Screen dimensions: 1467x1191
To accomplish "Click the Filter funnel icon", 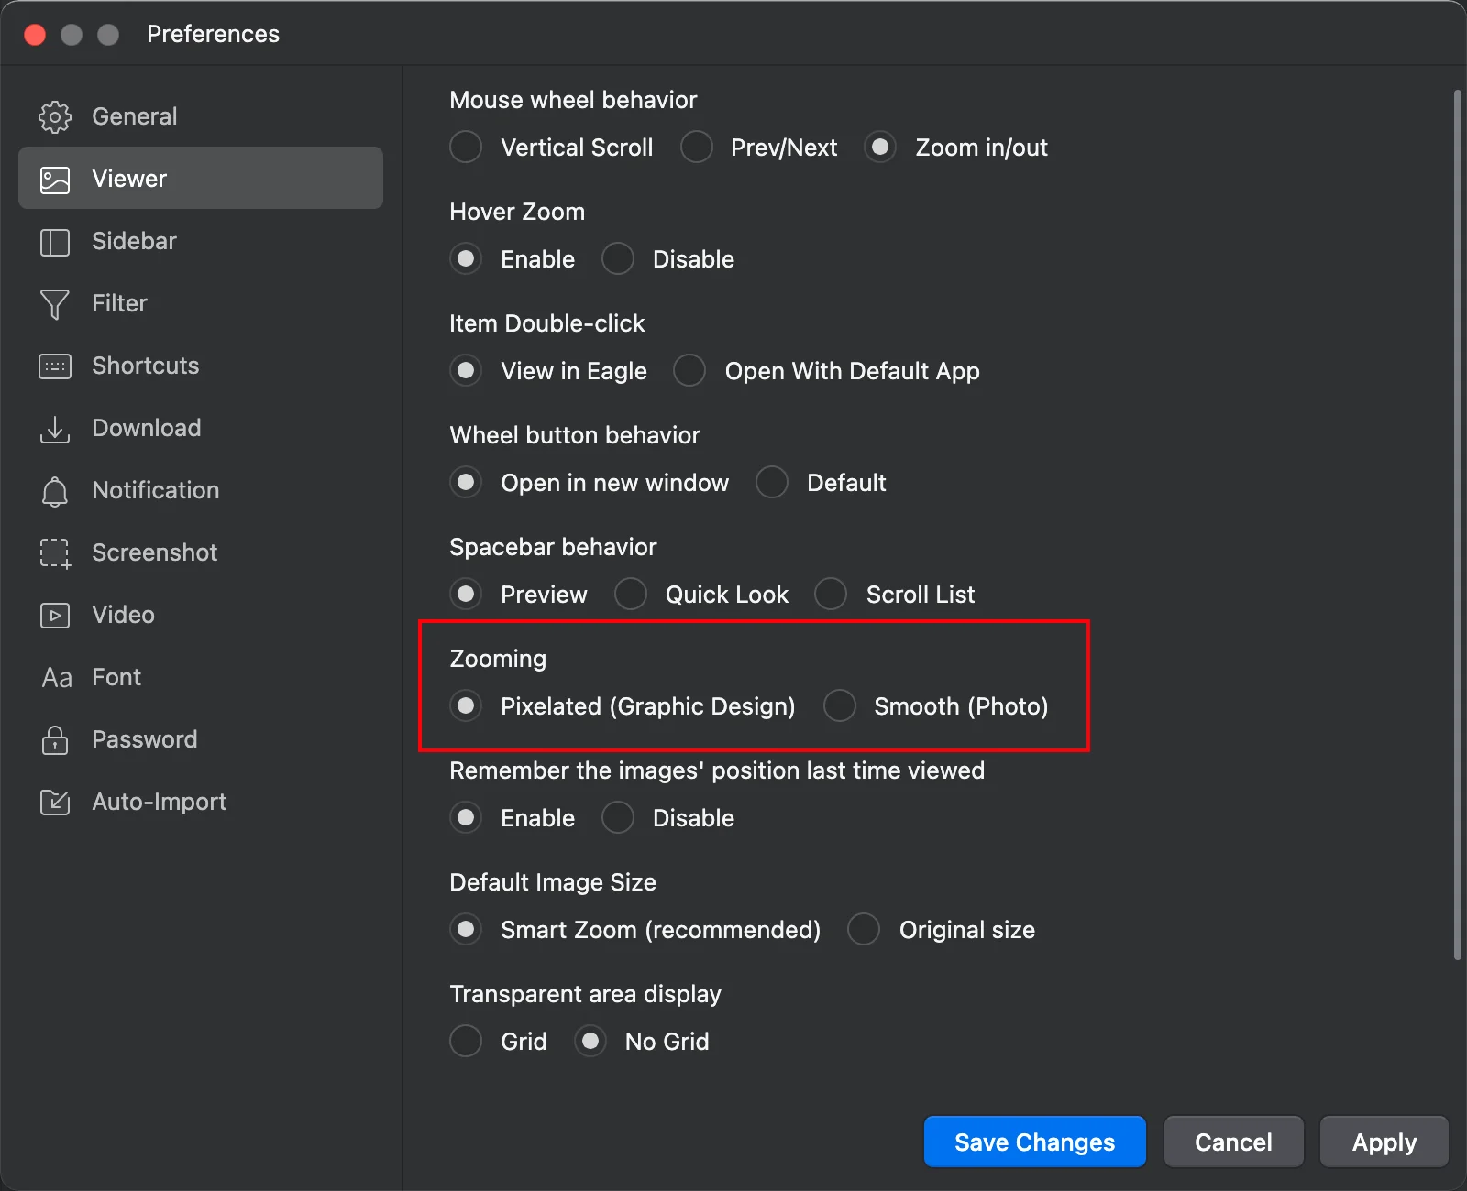I will (x=55, y=304).
